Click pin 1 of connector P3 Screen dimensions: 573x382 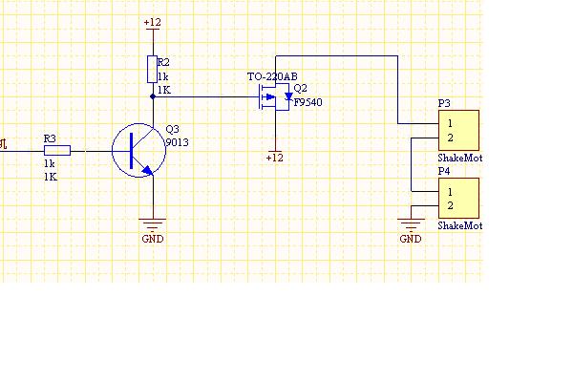[450, 123]
